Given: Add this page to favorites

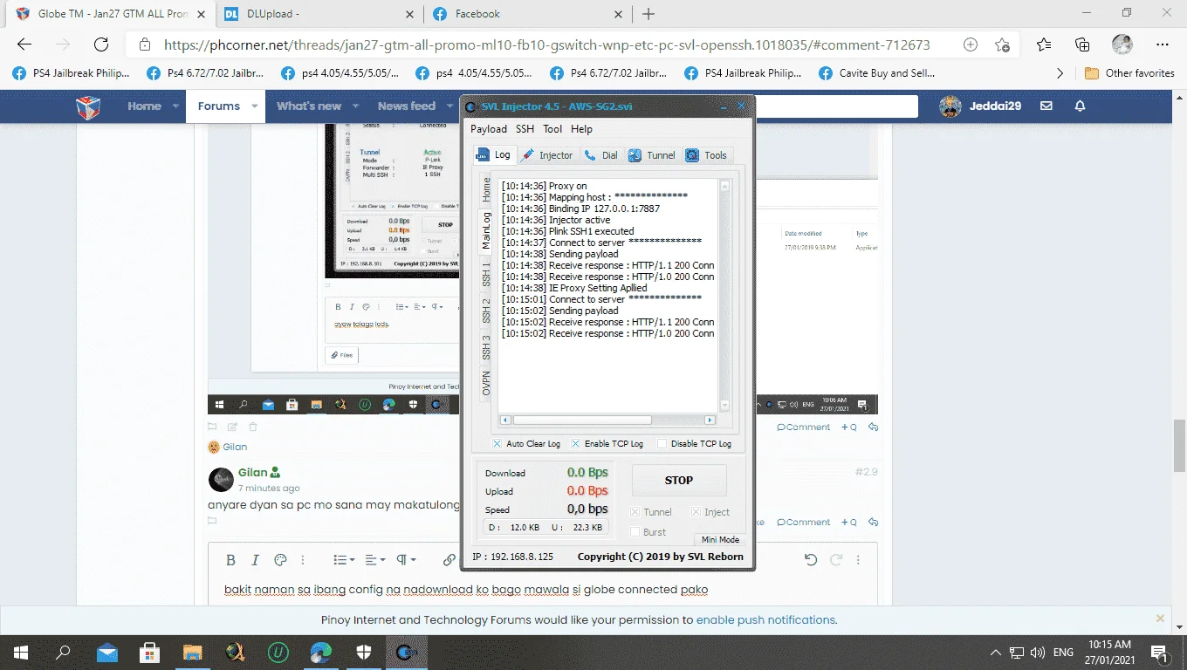Looking at the screenshot, I should (x=1002, y=44).
